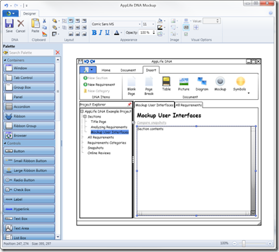Open the fill color dropdown arrow
This screenshot has height=252, width=279.
[165, 21]
